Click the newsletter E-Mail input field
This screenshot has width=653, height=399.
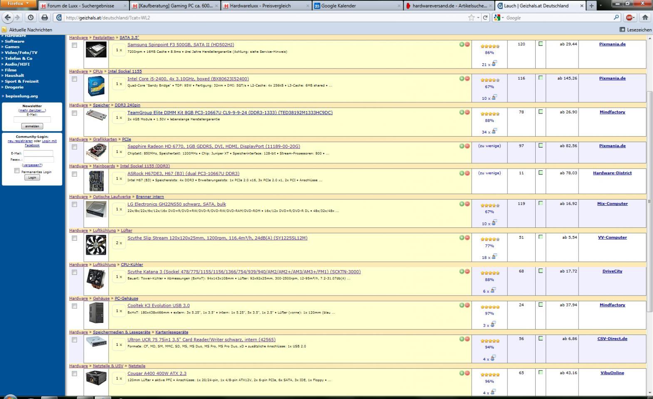click(32, 120)
